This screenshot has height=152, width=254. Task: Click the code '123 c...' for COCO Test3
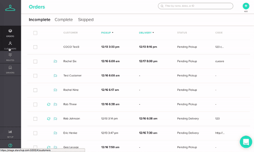pos(219,47)
